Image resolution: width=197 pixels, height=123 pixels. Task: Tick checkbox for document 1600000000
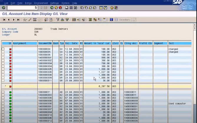coord(3,101)
